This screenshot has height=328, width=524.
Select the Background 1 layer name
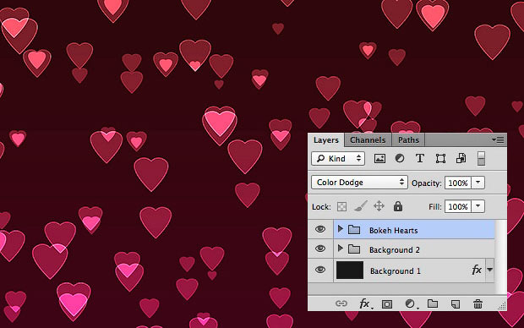396,271
